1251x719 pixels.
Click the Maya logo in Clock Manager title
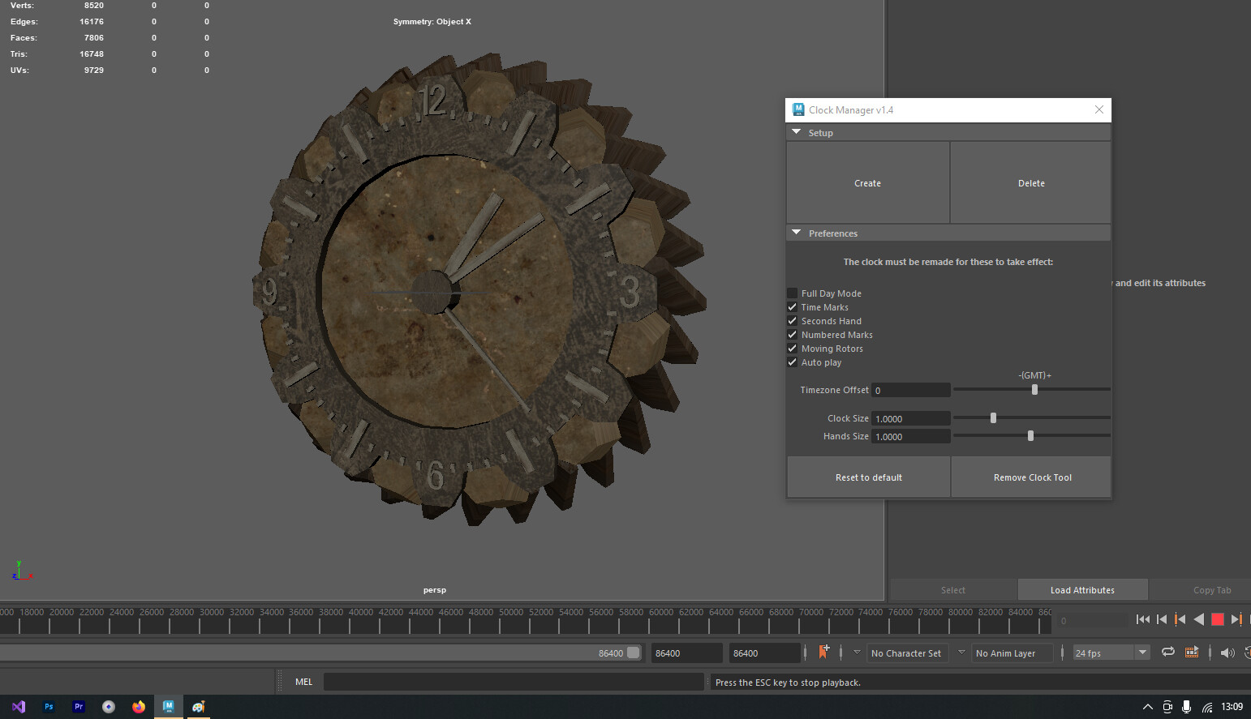point(798,109)
